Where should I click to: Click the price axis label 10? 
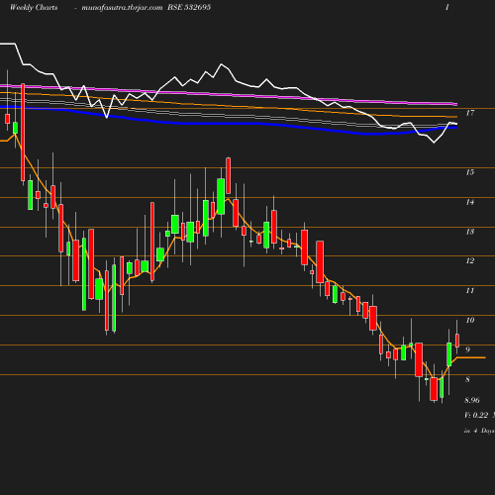[470, 320]
